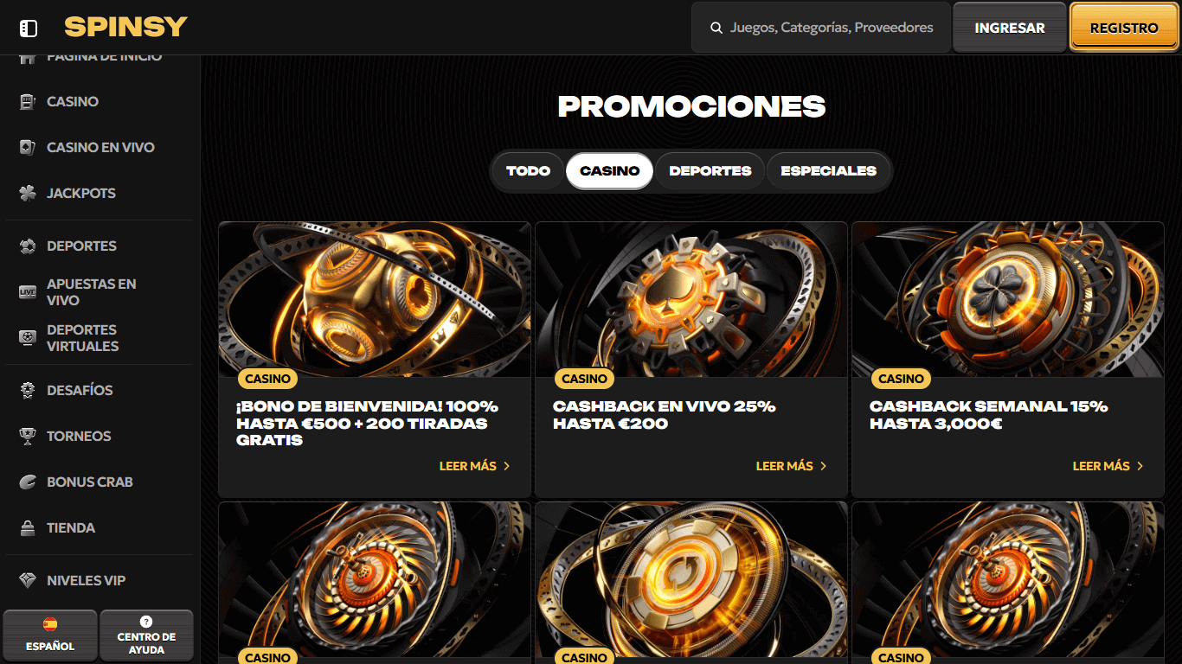Screen dimensions: 1182x664
Task: Click the Registro sign-up button
Action: (1124, 28)
